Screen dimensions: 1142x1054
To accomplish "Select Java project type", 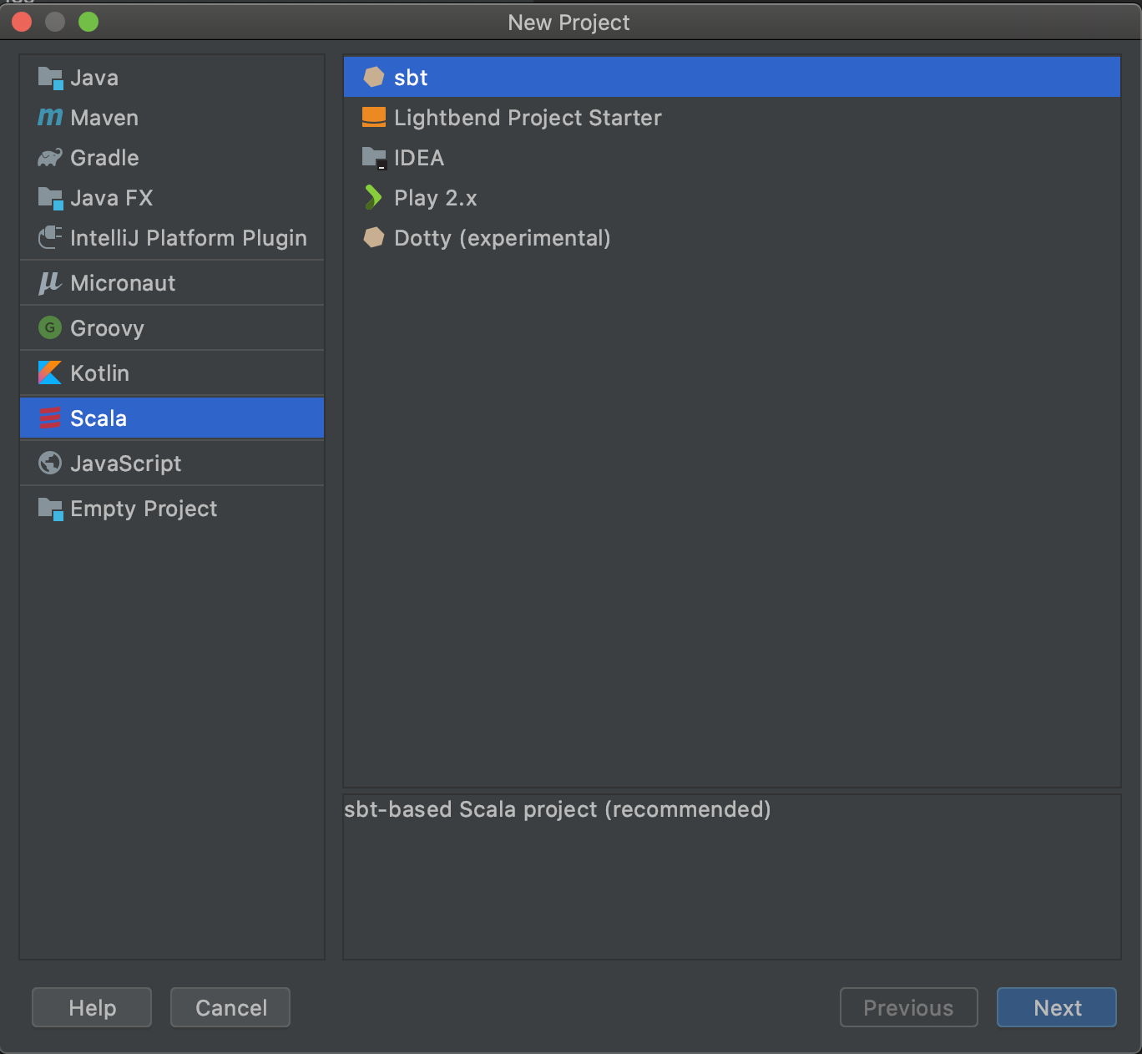I will [x=172, y=78].
